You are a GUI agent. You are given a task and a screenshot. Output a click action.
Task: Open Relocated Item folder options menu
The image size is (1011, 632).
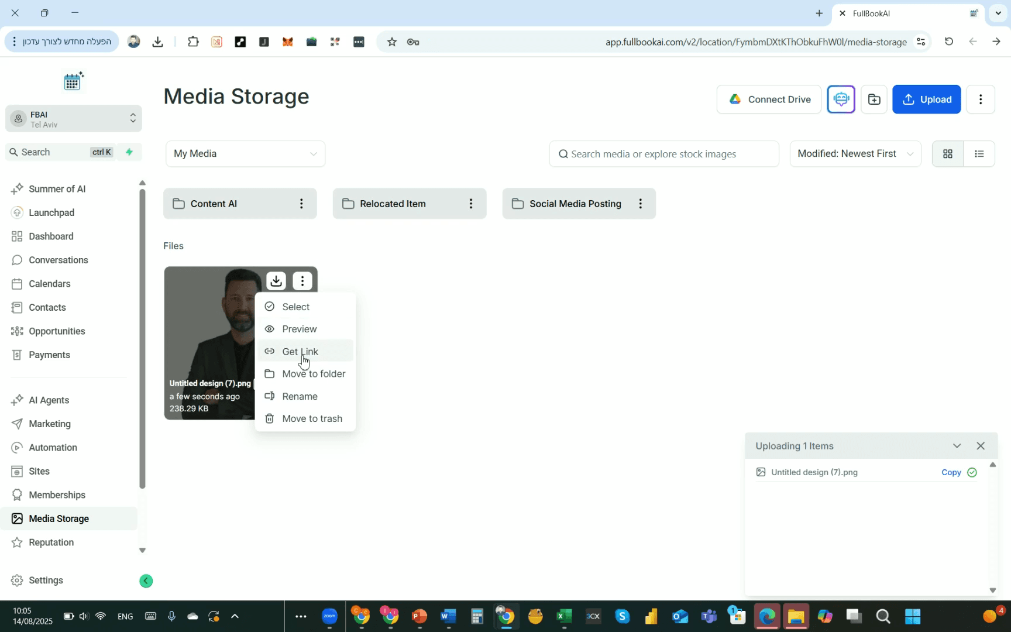[x=471, y=204]
